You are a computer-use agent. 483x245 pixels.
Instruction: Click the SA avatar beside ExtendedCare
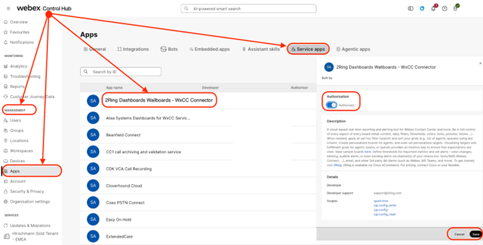pyautogui.click(x=93, y=237)
